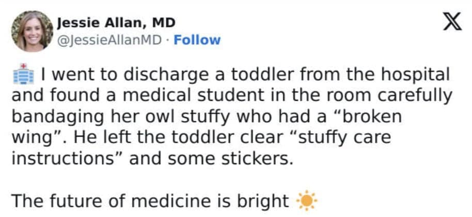Follow Jessie Allan via the Follow link
This screenshot has height=217, width=472.
[197, 40]
